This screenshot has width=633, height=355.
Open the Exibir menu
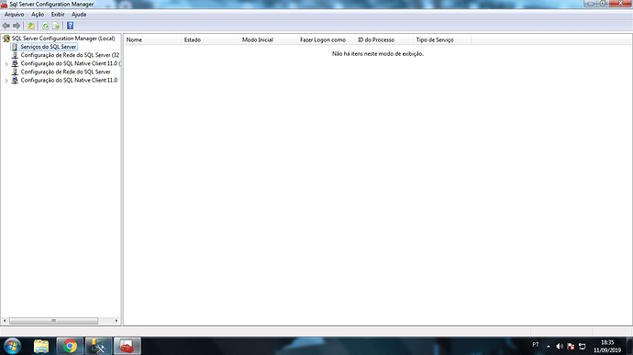[x=58, y=15]
